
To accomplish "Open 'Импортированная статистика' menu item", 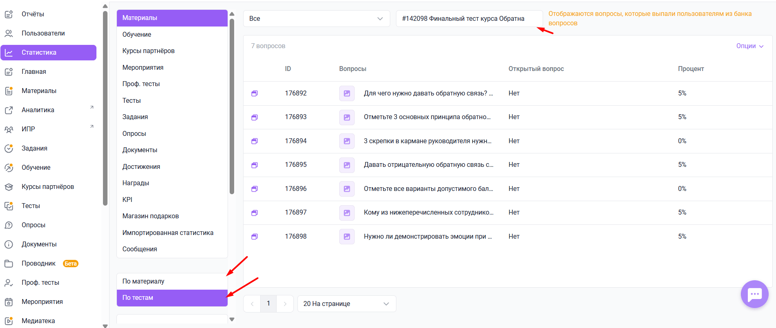I will tap(168, 233).
